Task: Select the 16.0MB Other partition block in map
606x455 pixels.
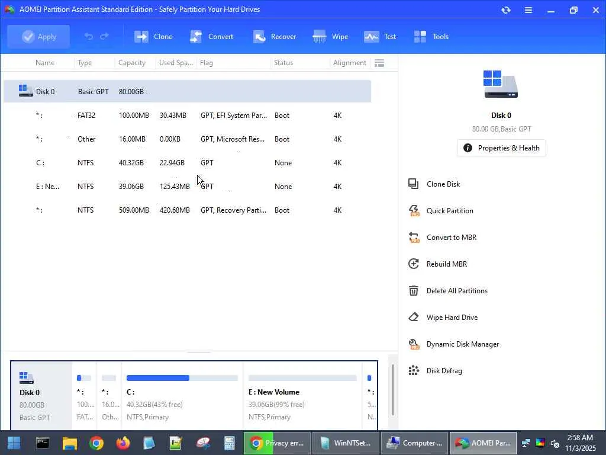Action: tap(109, 396)
